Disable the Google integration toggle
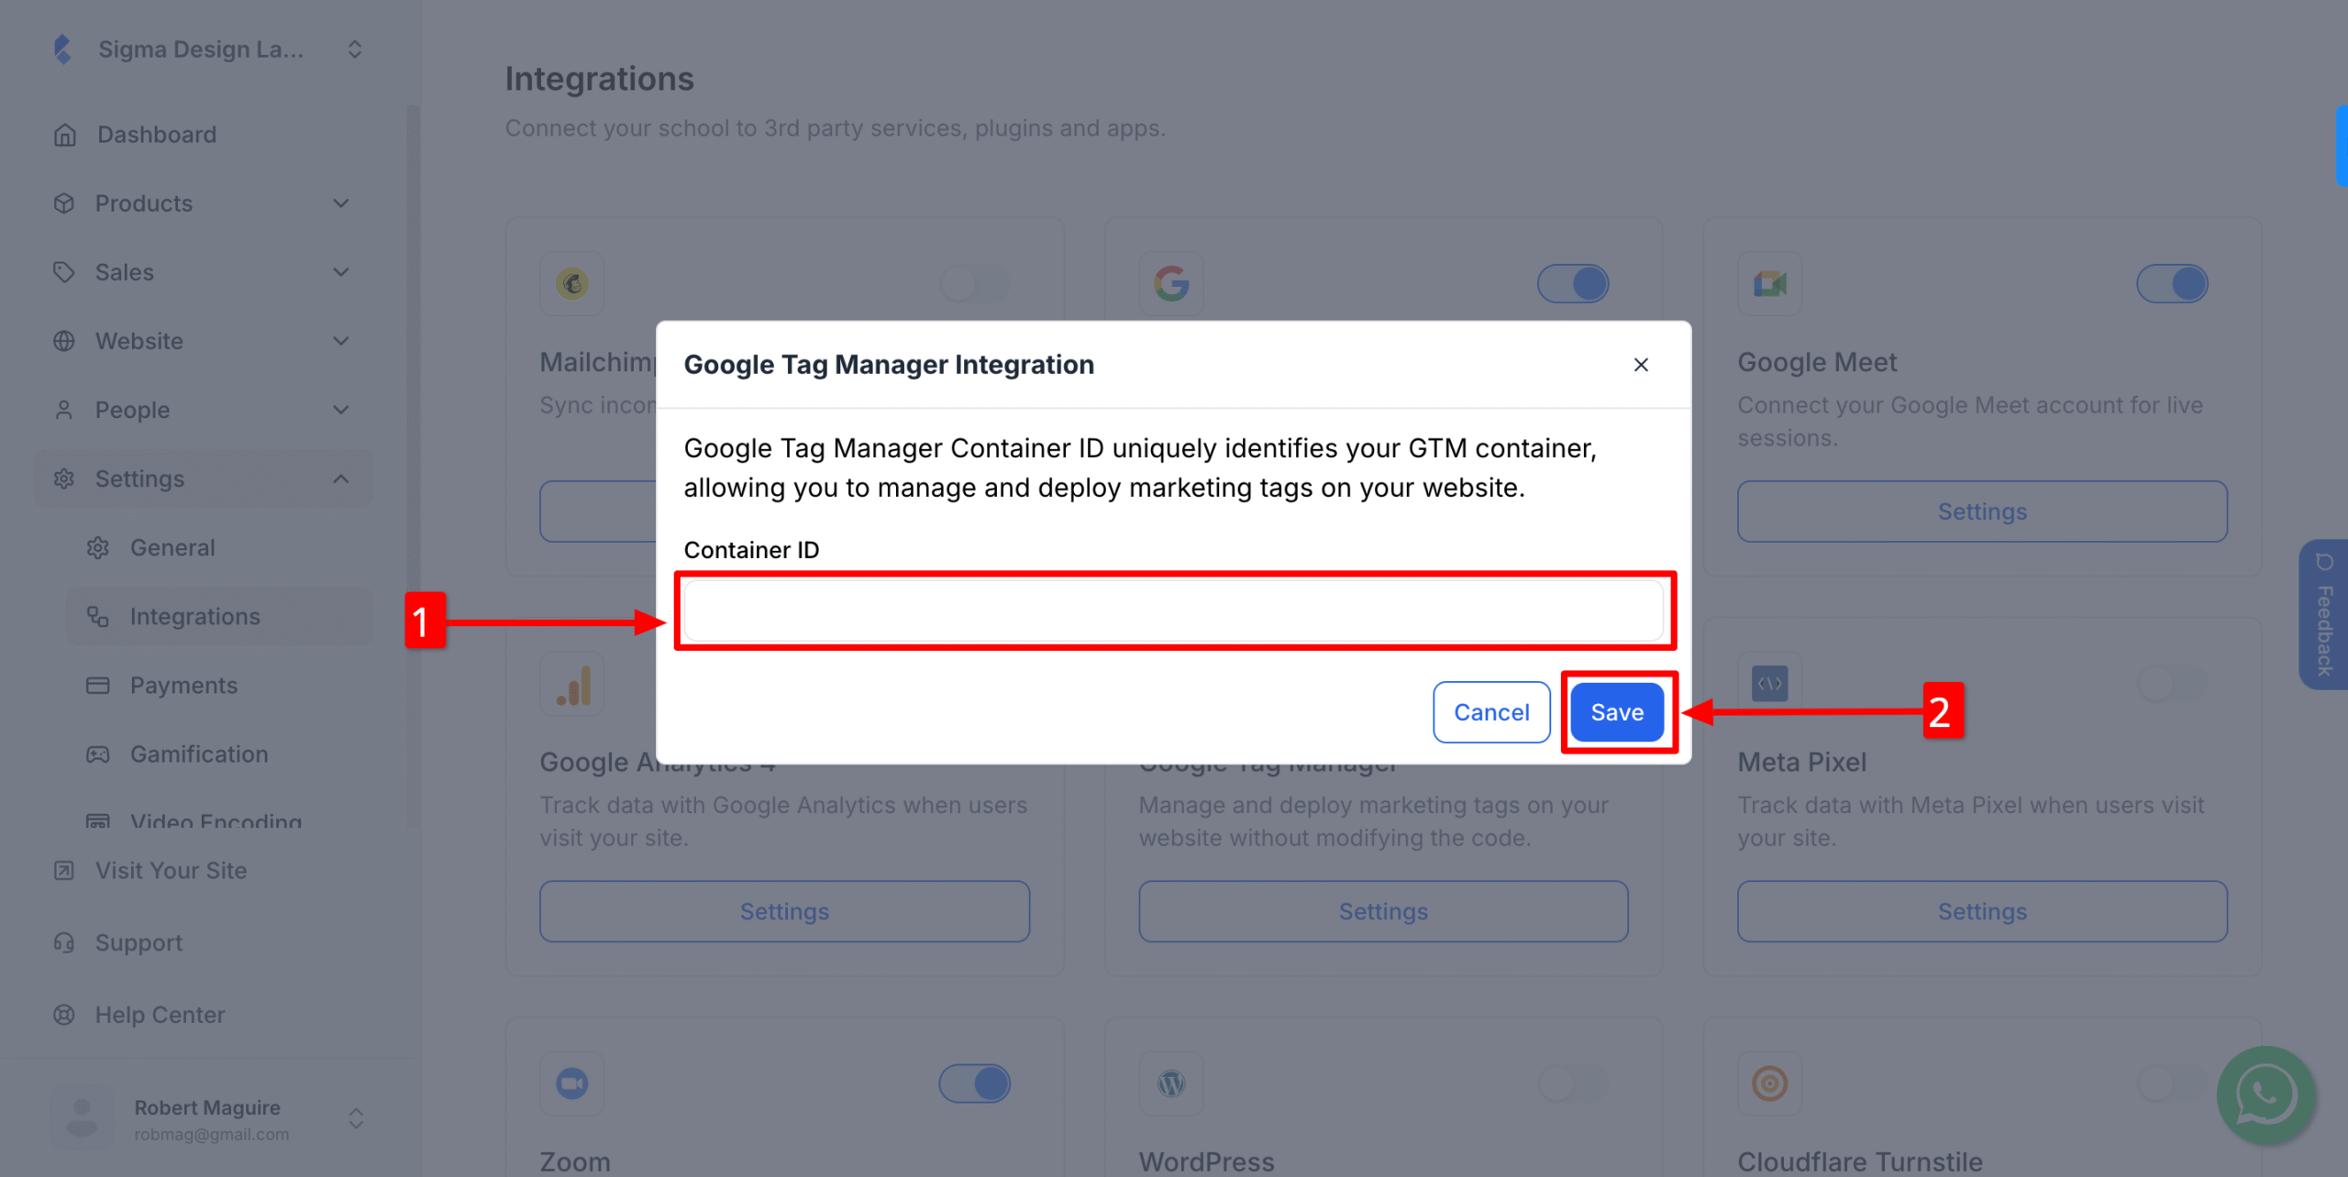 point(1573,283)
